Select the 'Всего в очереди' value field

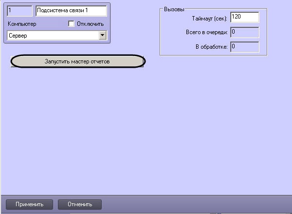click(x=244, y=32)
